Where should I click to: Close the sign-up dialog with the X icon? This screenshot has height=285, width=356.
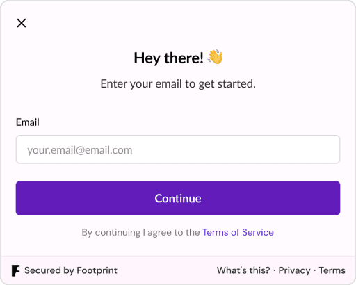(22, 23)
